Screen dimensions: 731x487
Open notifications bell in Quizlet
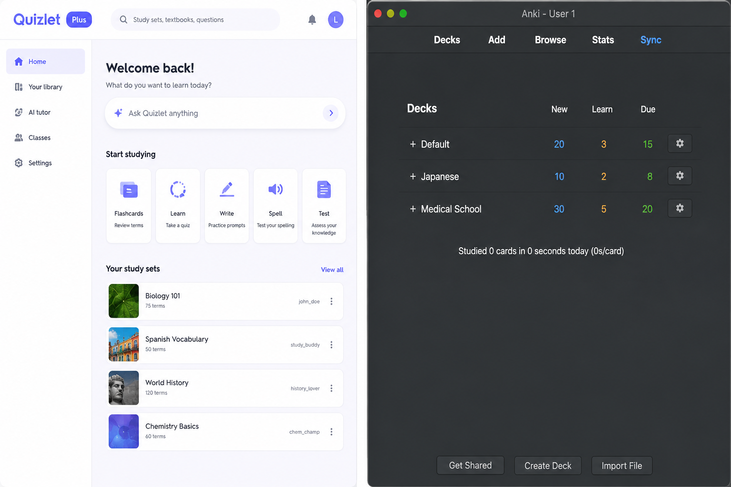[x=312, y=19]
